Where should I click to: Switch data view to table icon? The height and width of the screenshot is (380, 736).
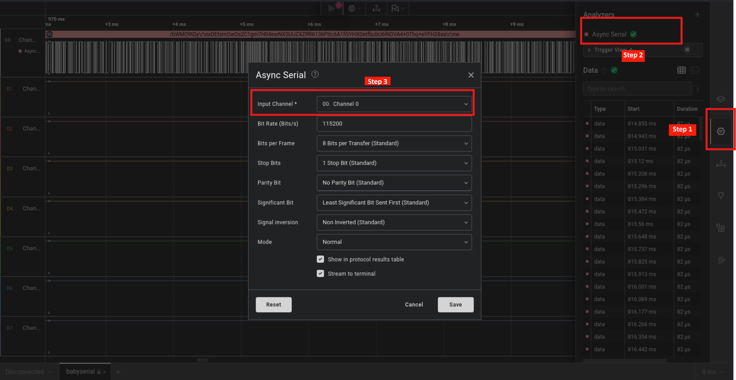pos(681,70)
